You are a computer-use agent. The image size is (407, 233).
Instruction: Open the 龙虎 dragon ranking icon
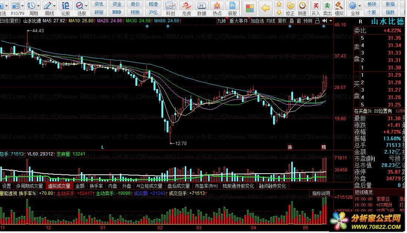[186, 5]
